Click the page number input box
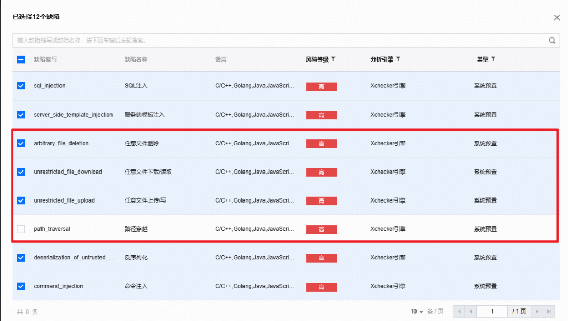The image size is (568, 321). coord(492,312)
